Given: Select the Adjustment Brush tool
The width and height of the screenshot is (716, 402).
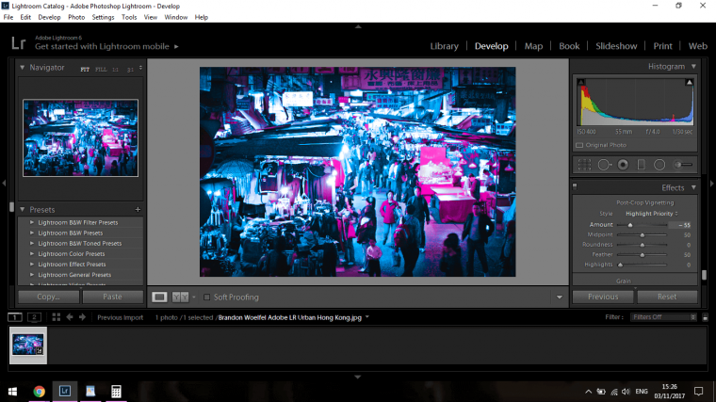Looking at the screenshot, I should (683, 165).
